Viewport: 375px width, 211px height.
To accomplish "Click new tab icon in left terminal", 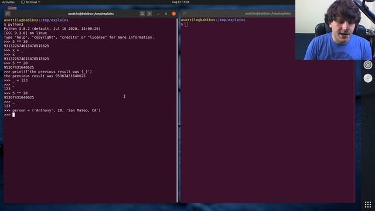I will [x=8, y=13].
